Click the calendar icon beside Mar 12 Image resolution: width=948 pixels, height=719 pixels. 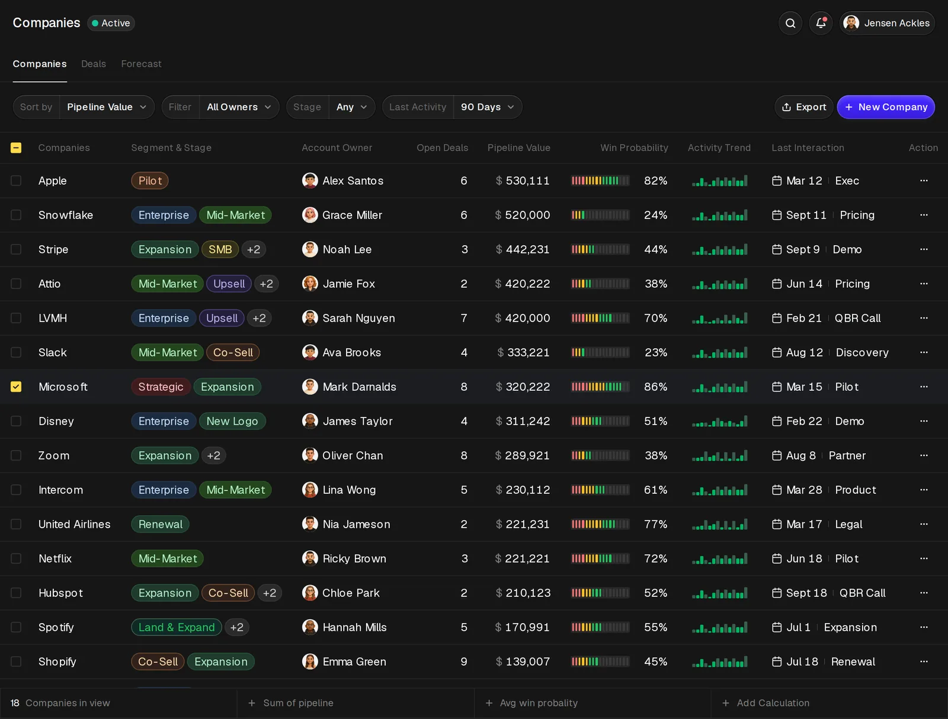pos(777,181)
